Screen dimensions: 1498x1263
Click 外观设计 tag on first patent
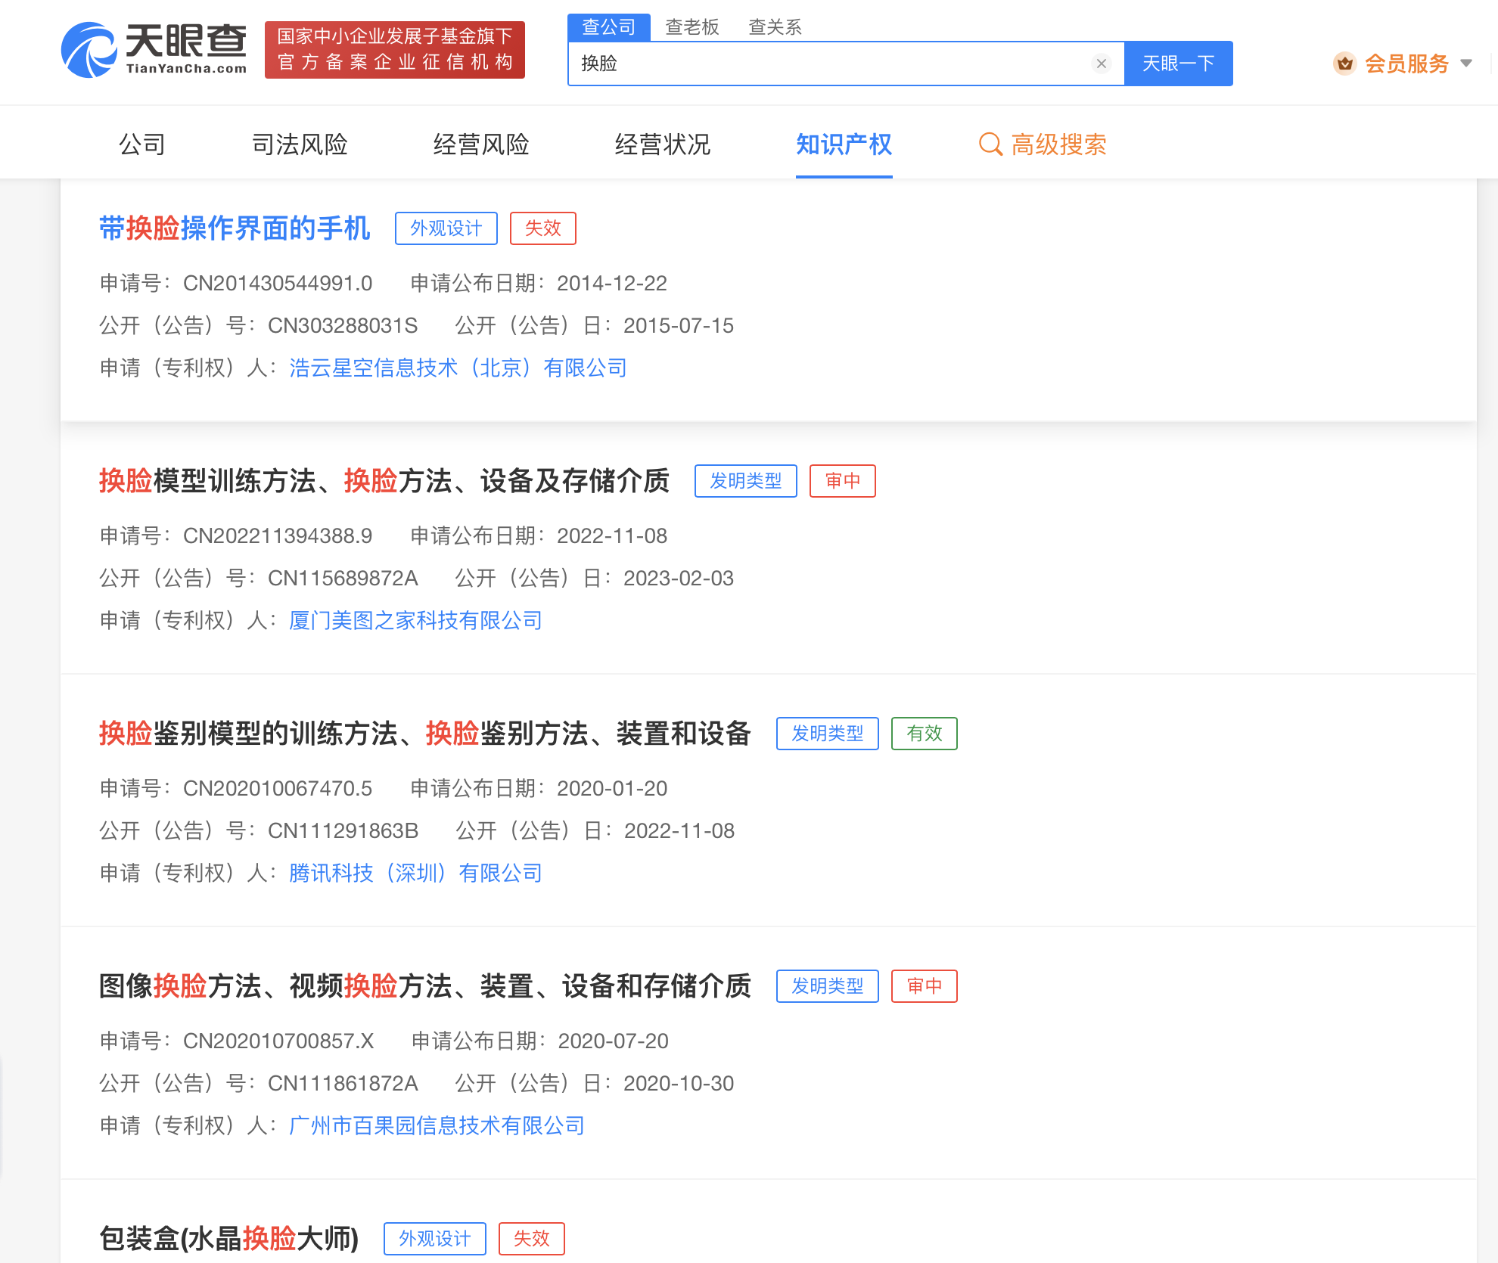point(446,228)
